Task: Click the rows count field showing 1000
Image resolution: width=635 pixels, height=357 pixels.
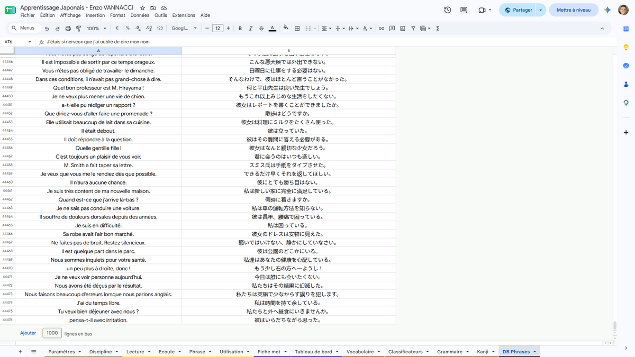Action: [x=52, y=333]
